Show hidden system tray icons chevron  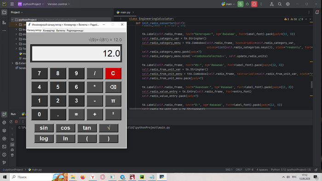tap(283, 177)
